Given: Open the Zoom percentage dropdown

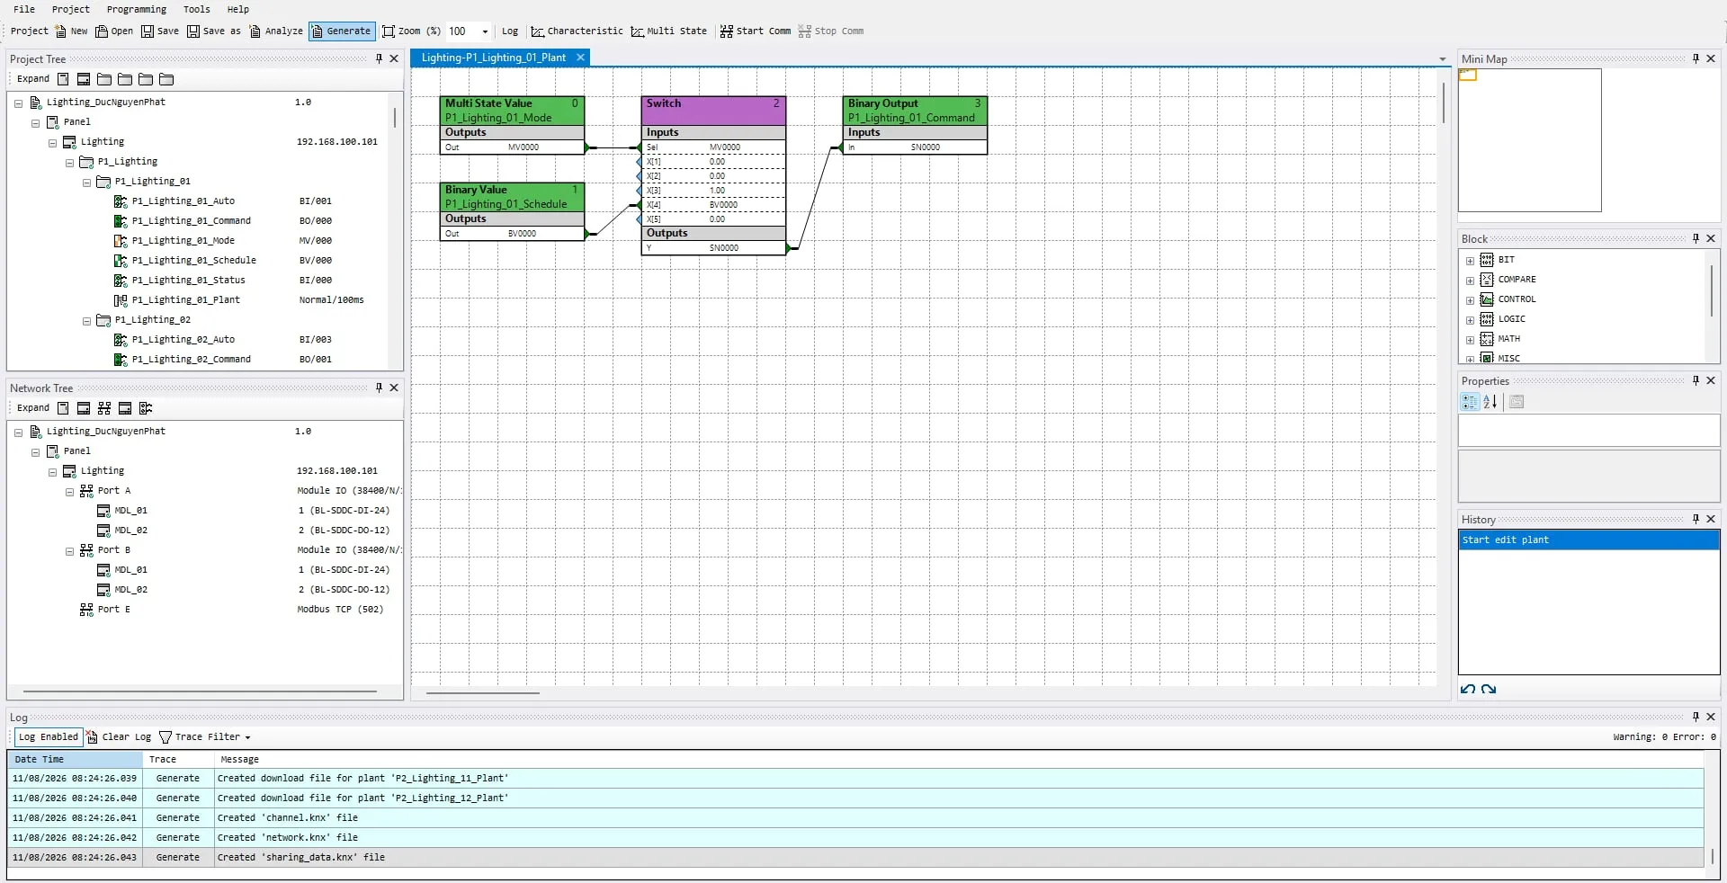Looking at the screenshot, I should pyautogui.click(x=485, y=31).
